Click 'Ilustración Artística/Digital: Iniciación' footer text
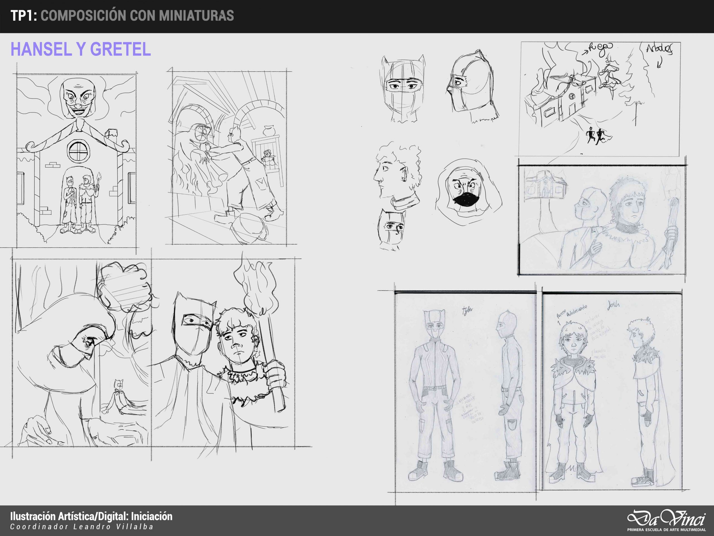Screen dimensions: 714x536 pos(91,516)
